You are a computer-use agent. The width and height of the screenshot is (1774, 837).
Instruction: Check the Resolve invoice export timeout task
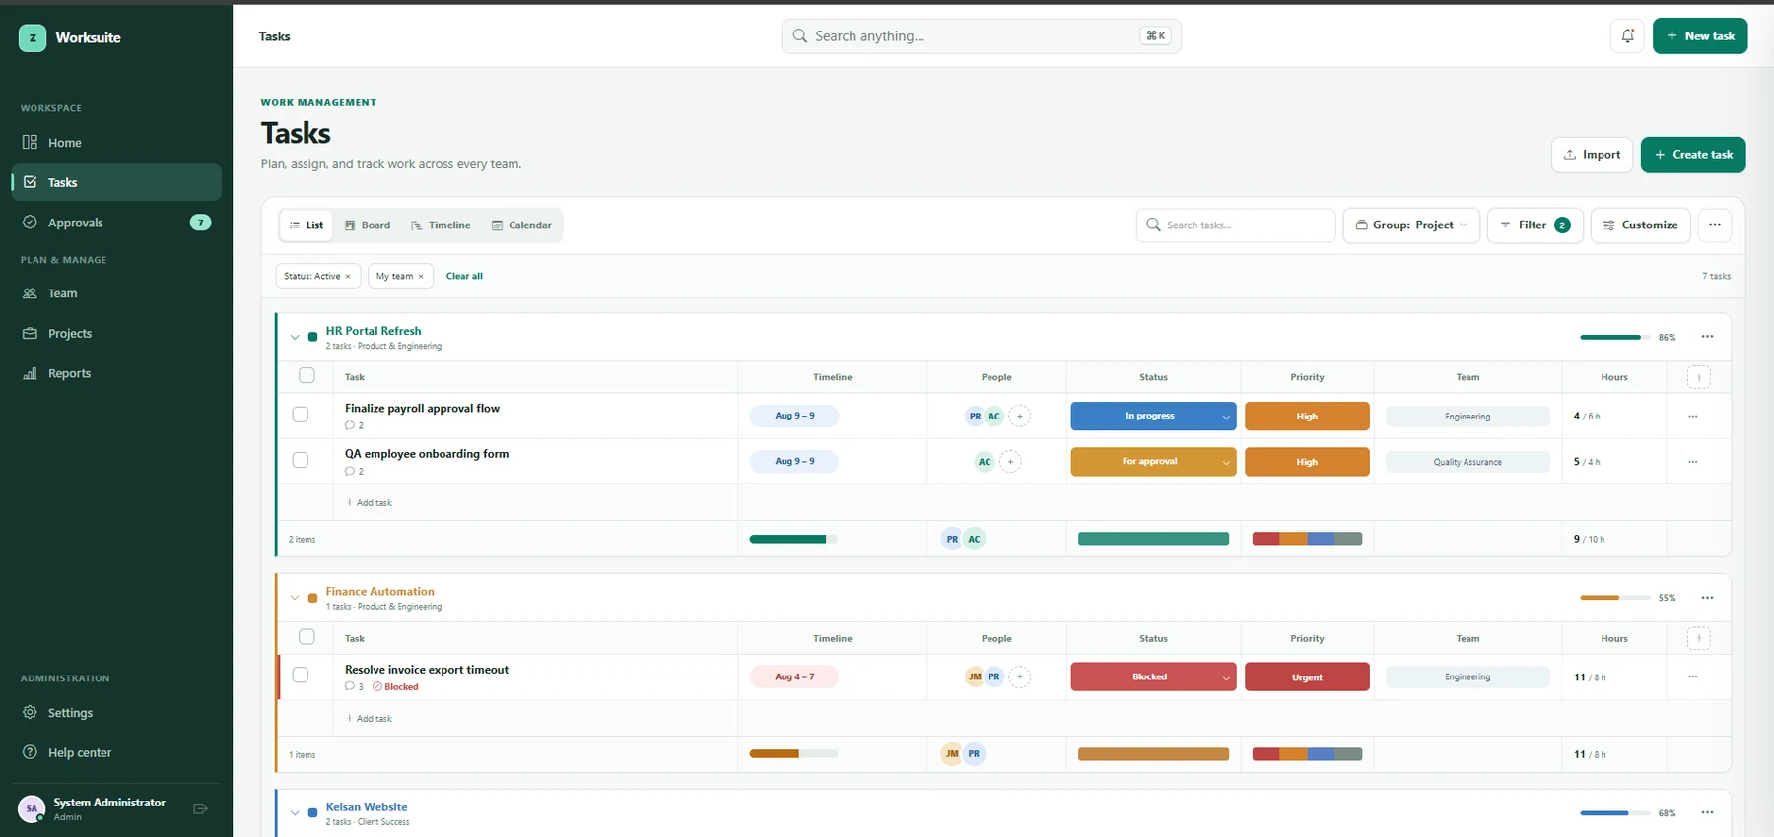click(301, 675)
